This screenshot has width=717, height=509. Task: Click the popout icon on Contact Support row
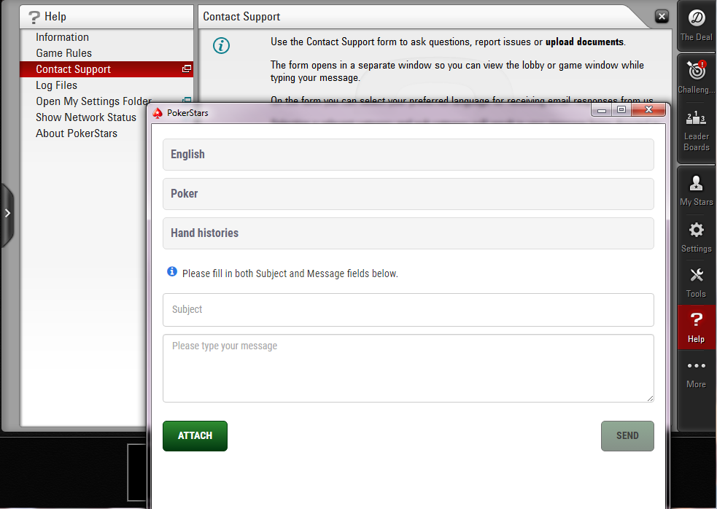pos(187,69)
